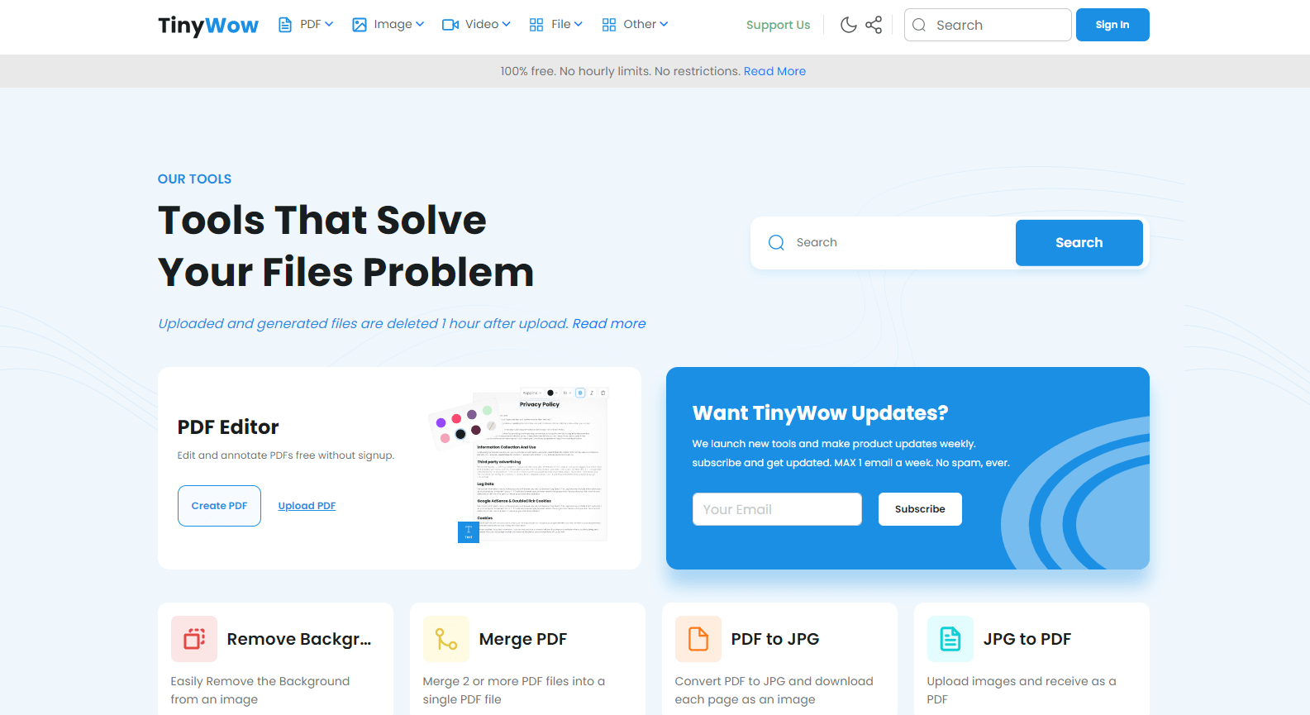This screenshot has width=1310, height=715.
Task: Click the Merge PDF yellow icon
Action: point(446,639)
